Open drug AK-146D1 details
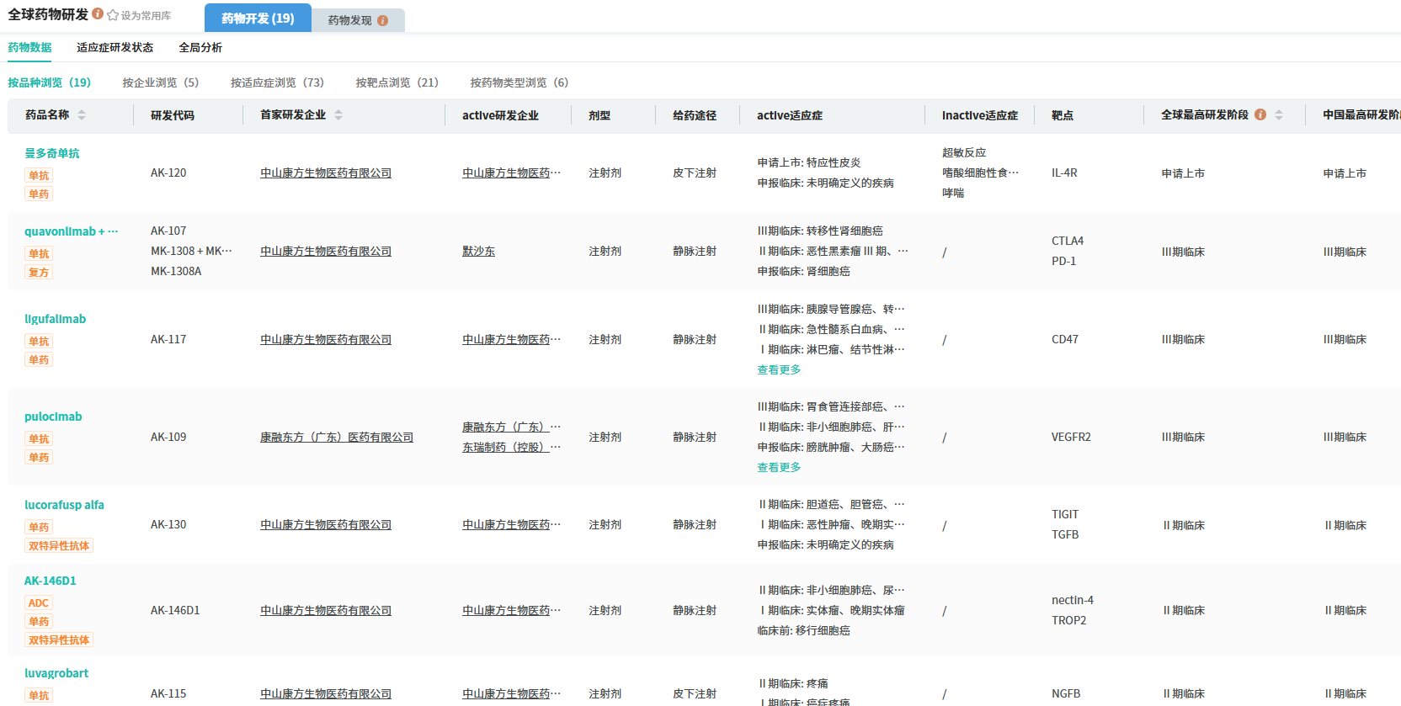1401x706 pixels. [x=50, y=581]
